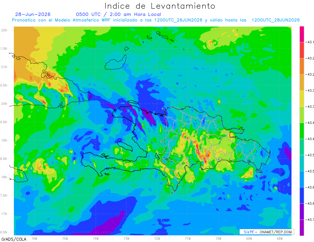Screen dimensions: 314x242
Task: Click the '71W' longitude label
Action: (188, 239)
